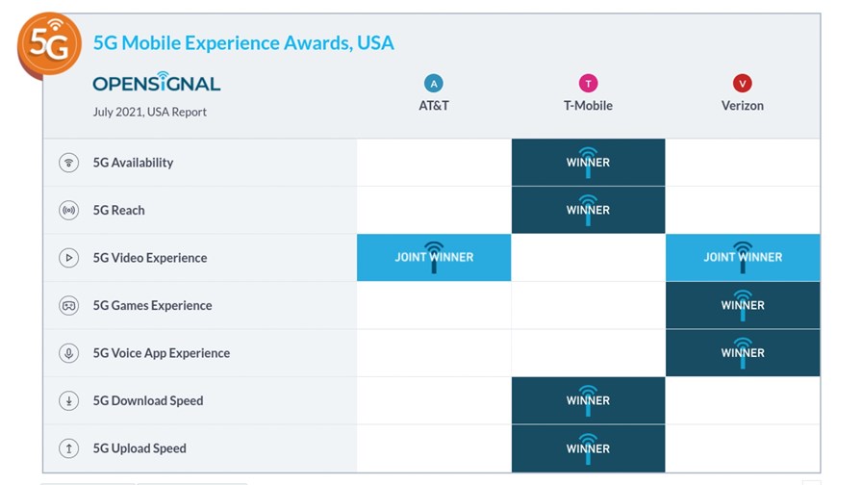Click the 5G Download Speed arrow icon
Viewport: 862px width, 485px height.
[x=68, y=400]
